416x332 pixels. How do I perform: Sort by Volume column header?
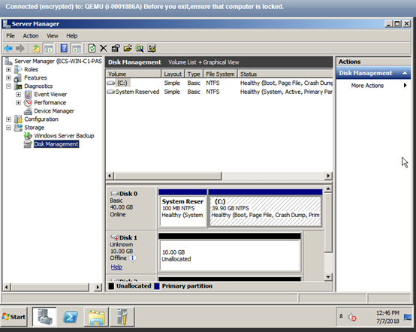(x=134, y=74)
